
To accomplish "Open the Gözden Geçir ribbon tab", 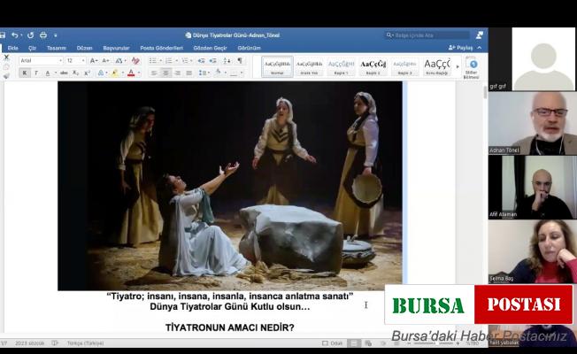I will pyautogui.click(x=210, y=48).
